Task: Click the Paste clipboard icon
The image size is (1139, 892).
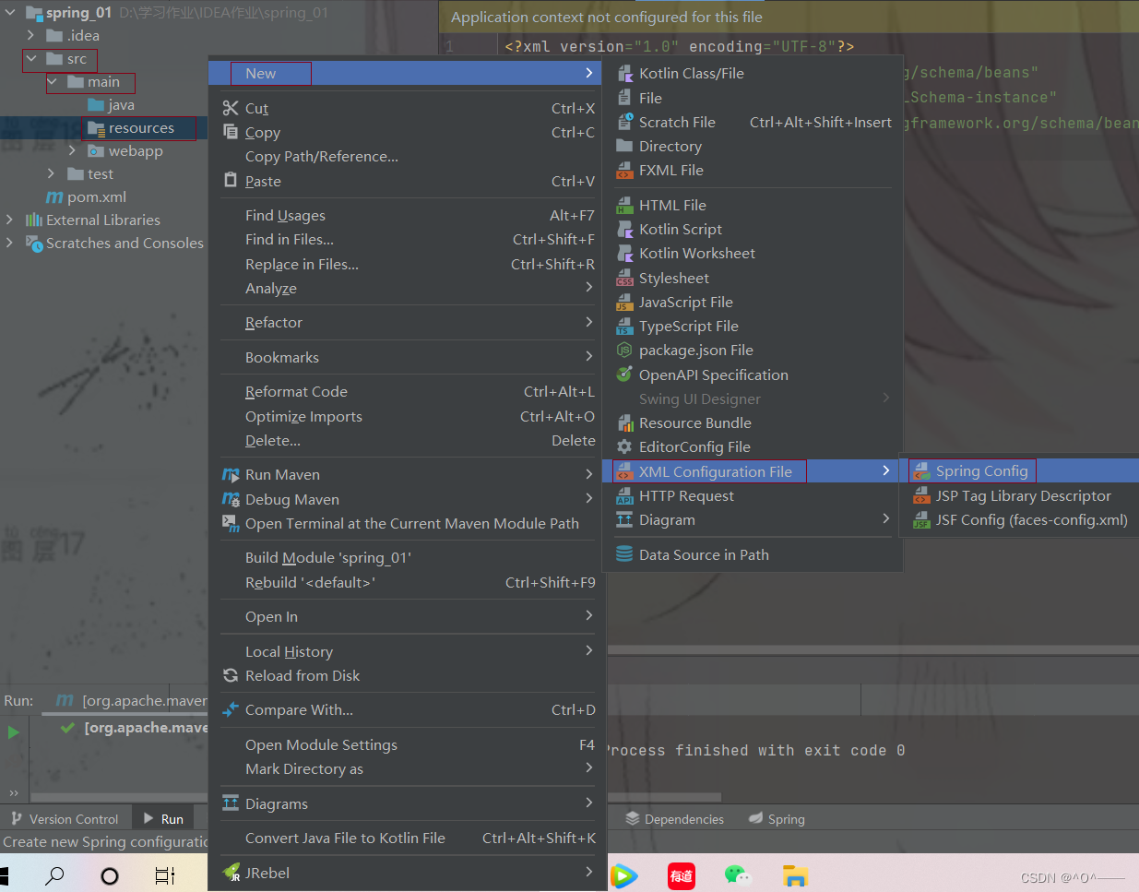Action: pyautogui.click(x=231, y=181)
